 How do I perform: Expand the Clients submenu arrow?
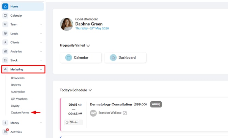point(41,42)
